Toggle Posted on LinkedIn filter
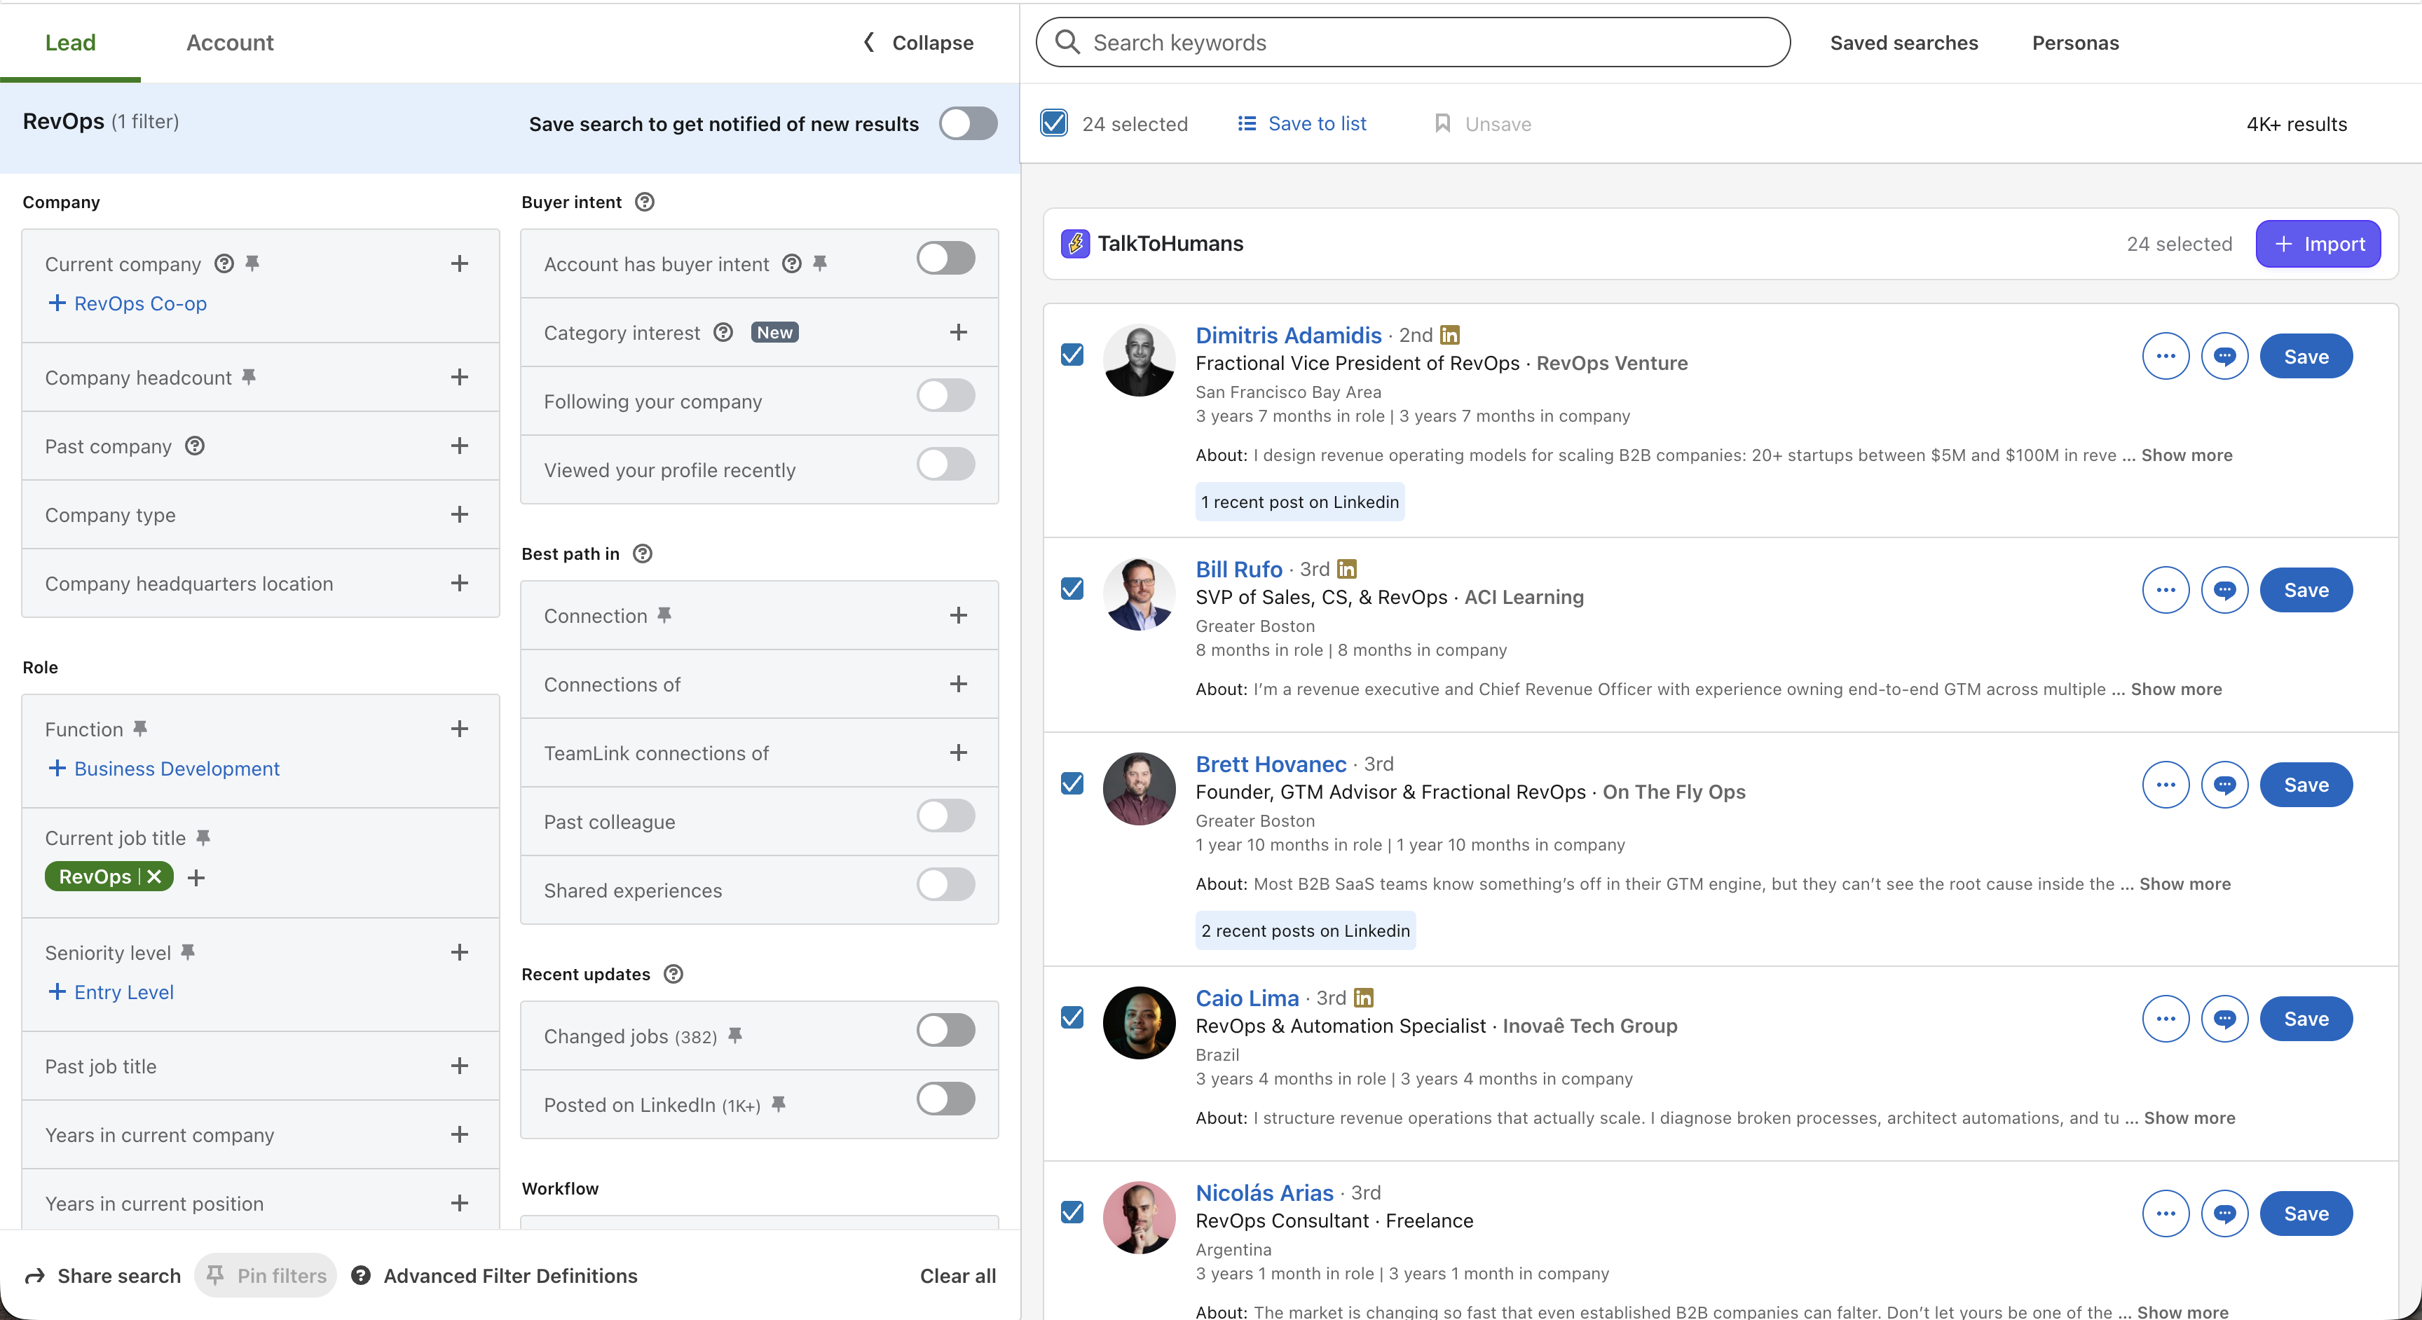This screenshot has height=1320, width=2422. point(946,1098)
